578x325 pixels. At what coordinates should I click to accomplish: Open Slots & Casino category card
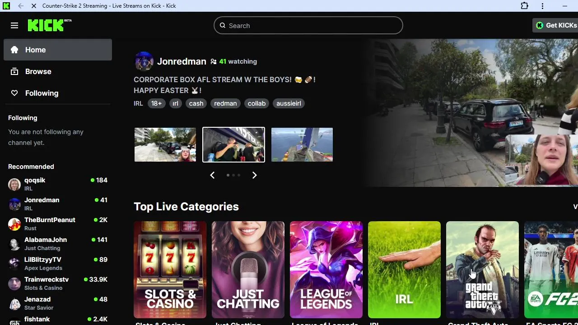tap(170, 269)
